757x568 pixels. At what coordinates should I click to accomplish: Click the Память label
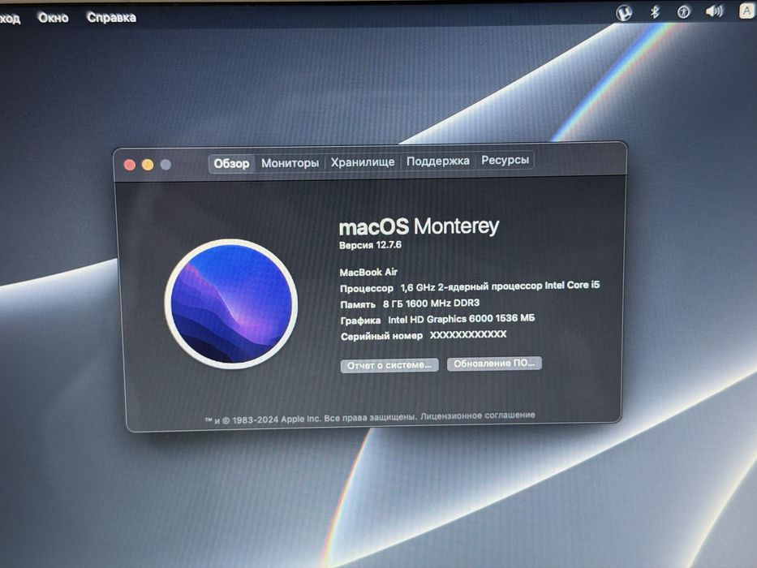point(358,305)
